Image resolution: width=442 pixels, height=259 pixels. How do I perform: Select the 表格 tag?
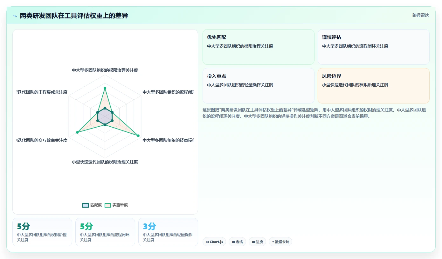pyautogui.click(x=237, y=242)
